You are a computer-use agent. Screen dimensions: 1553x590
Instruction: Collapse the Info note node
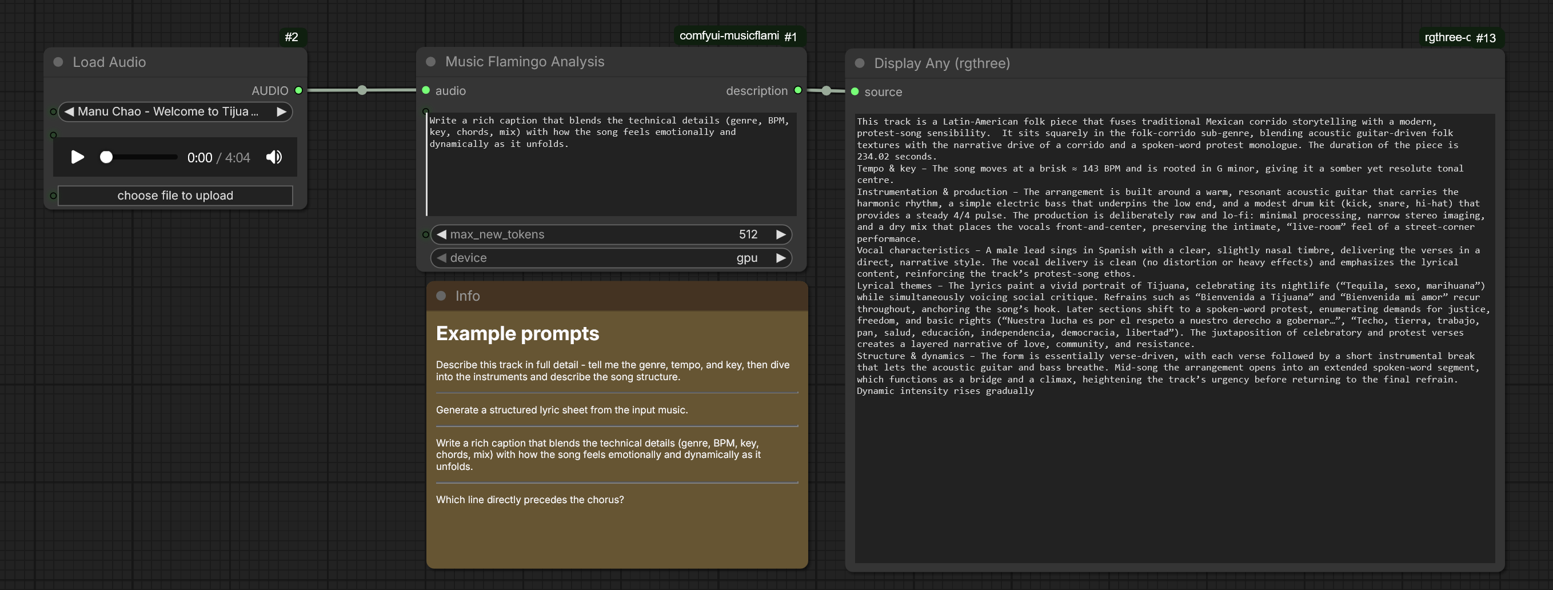coord(441,296)
